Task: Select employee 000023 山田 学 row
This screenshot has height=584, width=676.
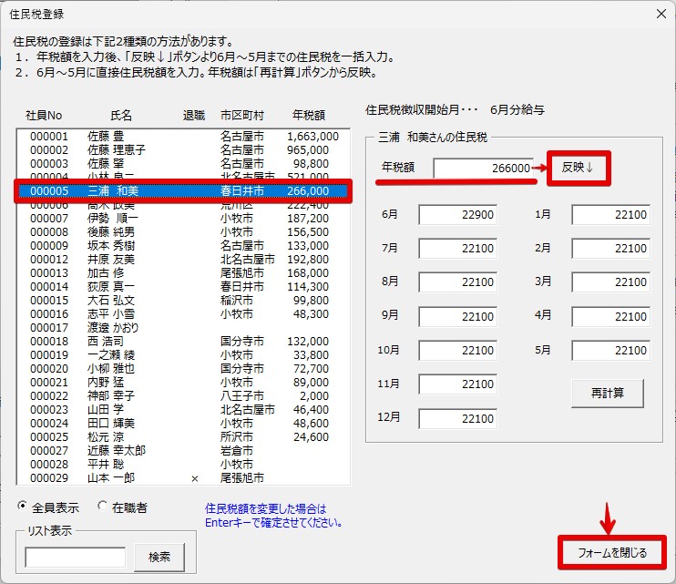Action: 183,409
